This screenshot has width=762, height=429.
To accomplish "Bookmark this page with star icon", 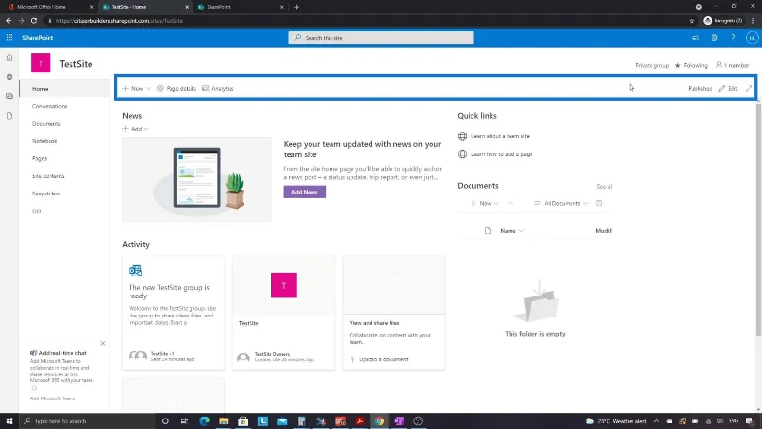I will 692,21.
